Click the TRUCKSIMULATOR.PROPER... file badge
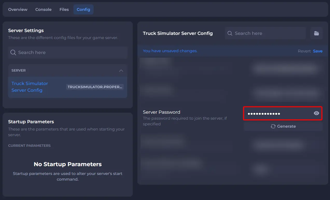 (x=95, y=87)
